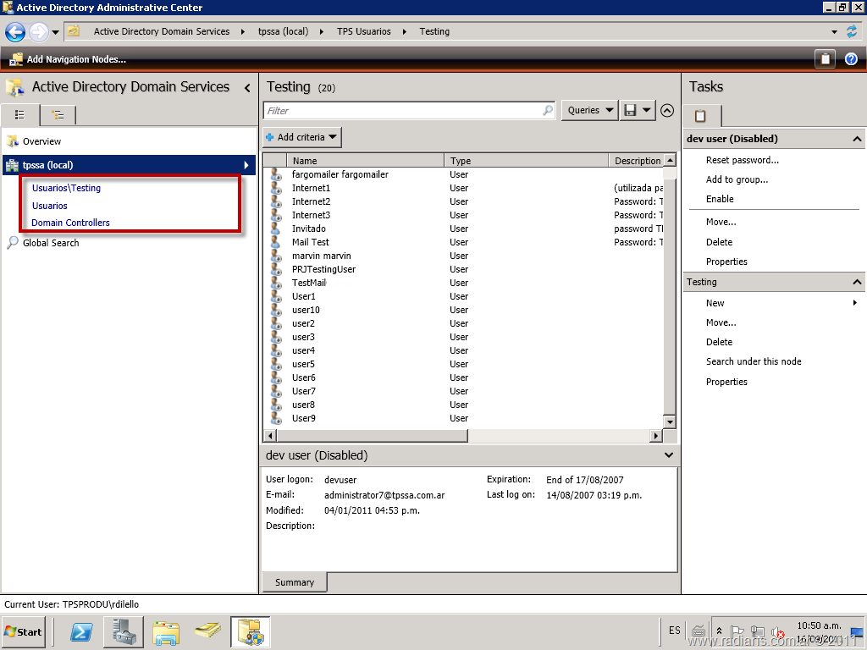Open Server Manager from the taskbar
Viewport: 867px width, 650px height.
tap(124, 631)
